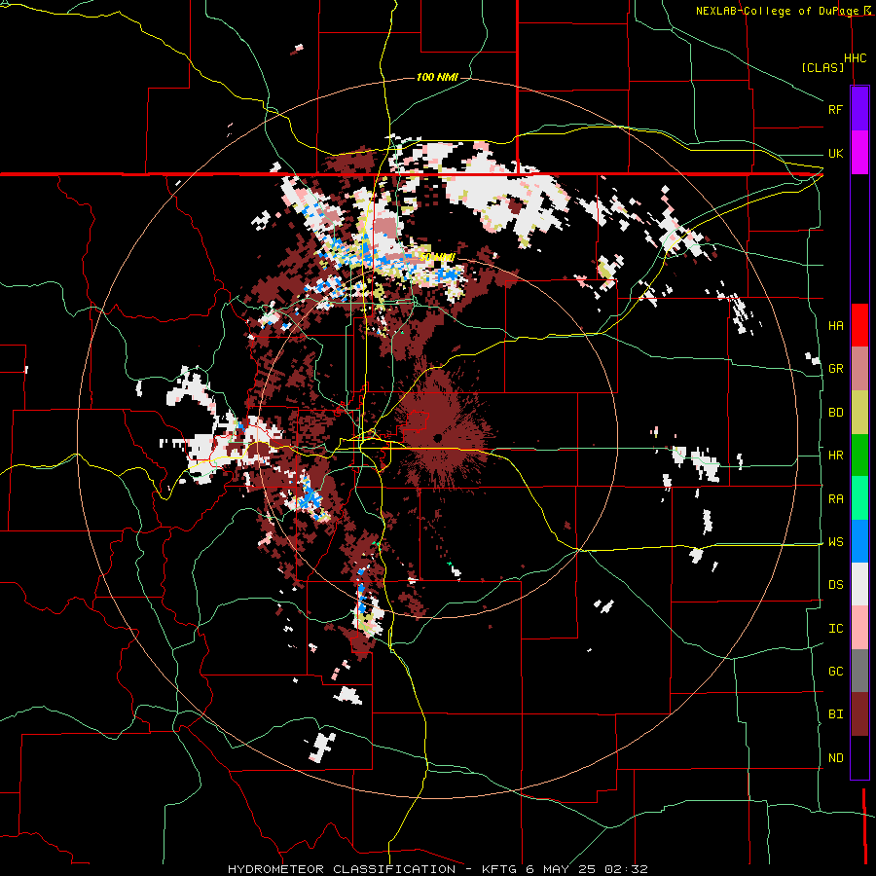Click the NEXLAB-College of DuPage credit text
Screen dimensions: 876x876
pyautogui.click(x=779, y=11)
